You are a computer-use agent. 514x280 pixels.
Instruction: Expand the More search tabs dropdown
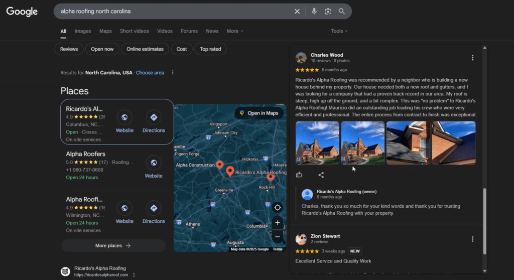pyautogui.click(x=235, y=31)
